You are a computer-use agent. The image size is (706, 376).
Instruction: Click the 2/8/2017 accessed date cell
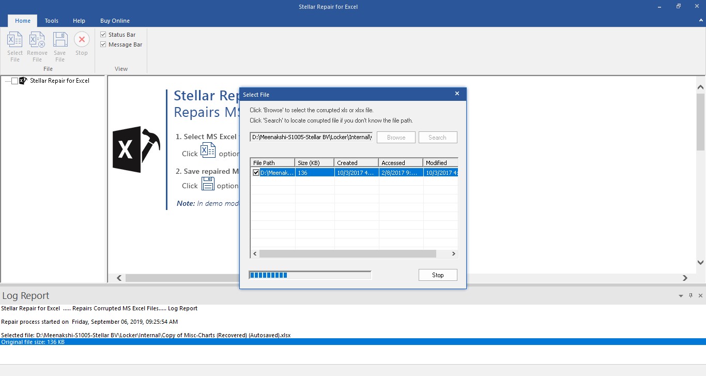click(x=401, y=173)
